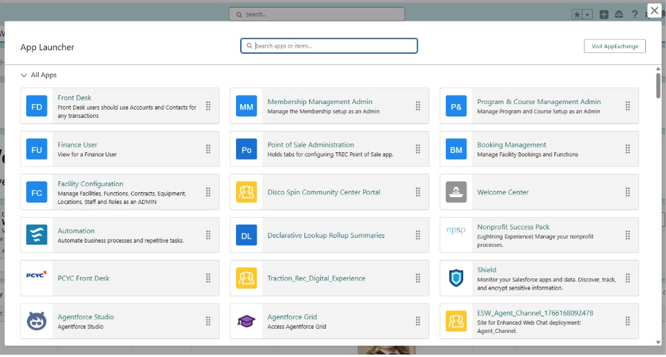Open the Front Desk app link
The width and height of the screenshot is (666, 357).
pyautogui.click(x=75, y=97)
